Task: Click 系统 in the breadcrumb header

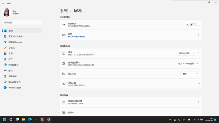Action: click(x=64, y=11)
